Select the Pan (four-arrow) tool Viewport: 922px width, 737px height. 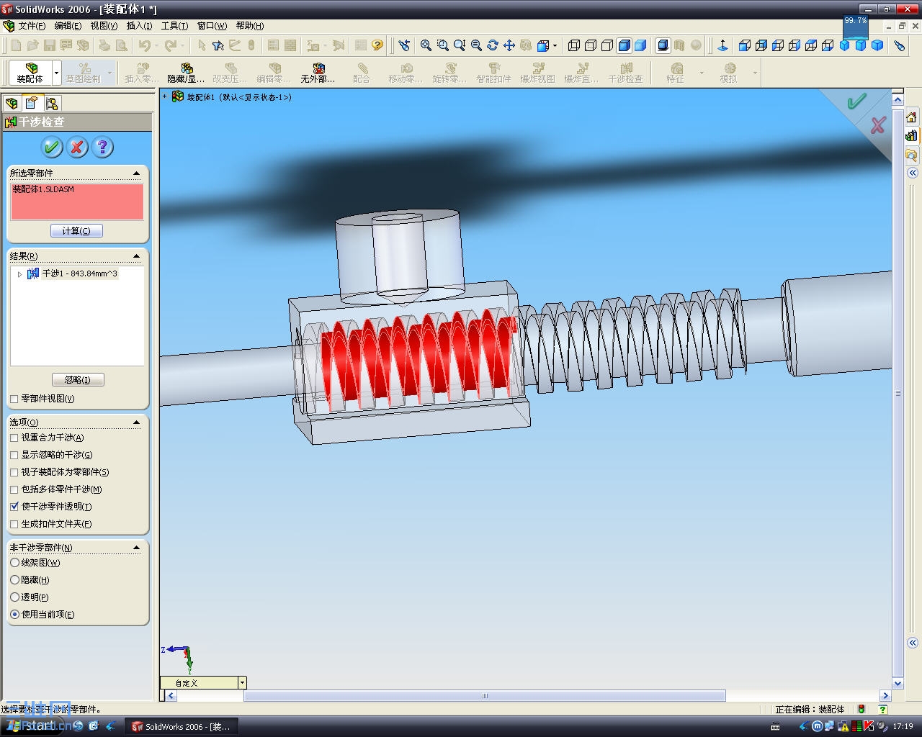(x=509, y=45)
